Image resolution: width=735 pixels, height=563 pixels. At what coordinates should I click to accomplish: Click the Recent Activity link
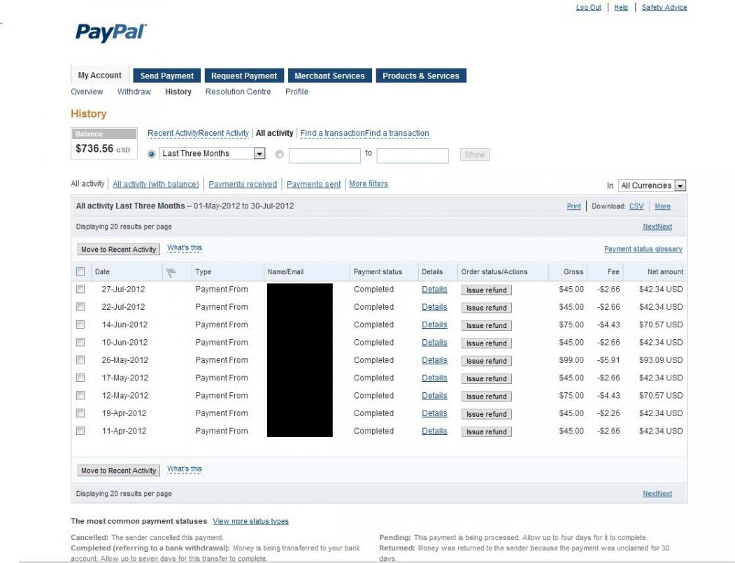coord(199,133)
